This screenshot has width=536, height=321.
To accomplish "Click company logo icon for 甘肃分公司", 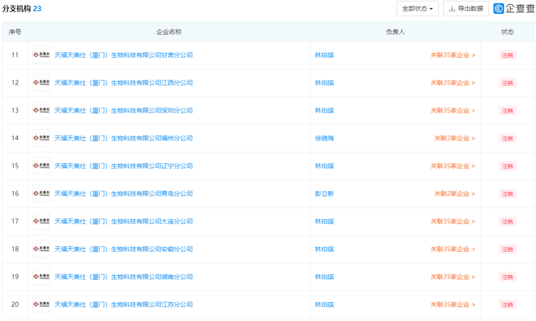I will tap(41, 55).
